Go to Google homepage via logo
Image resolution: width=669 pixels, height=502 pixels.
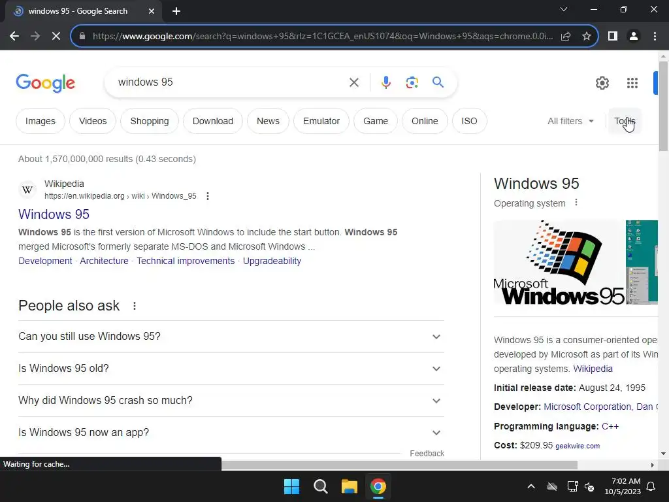pos(46,83)
